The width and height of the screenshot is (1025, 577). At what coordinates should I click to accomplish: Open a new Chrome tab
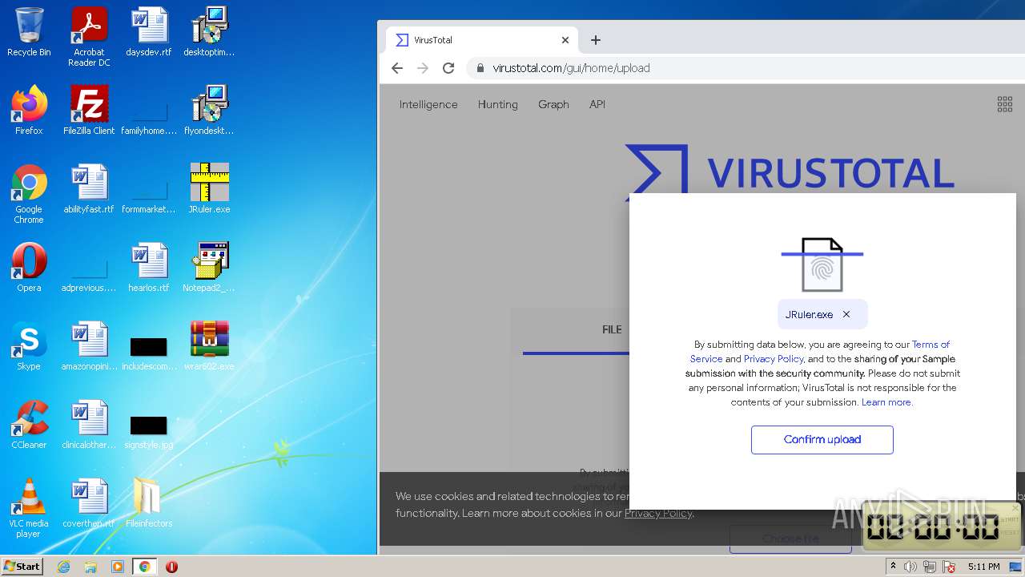[595, 40]
